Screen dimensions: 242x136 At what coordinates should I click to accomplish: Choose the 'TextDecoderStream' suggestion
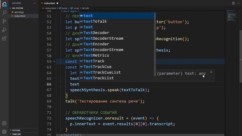(x=117, y=39)
